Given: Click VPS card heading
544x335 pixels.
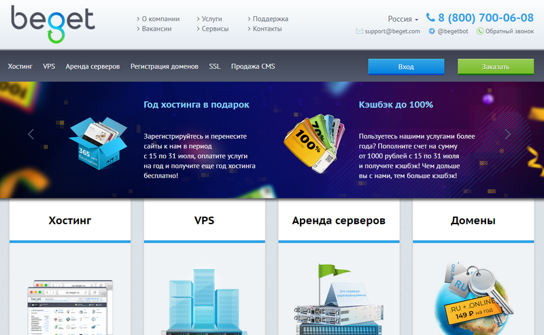Looking at the screenshot, I should (x=205, y=220).
